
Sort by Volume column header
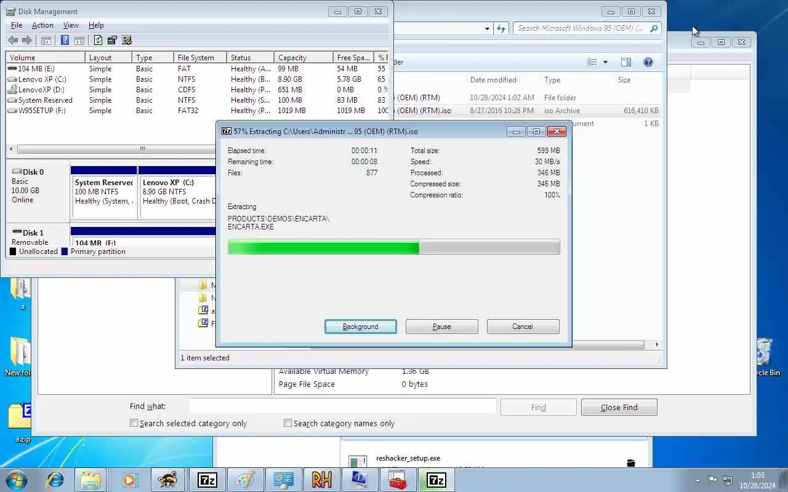coord(46,57)
